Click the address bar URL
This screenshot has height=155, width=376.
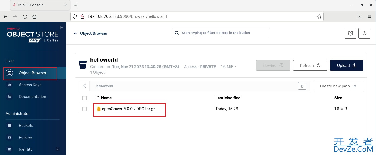[x=127, y=16]
